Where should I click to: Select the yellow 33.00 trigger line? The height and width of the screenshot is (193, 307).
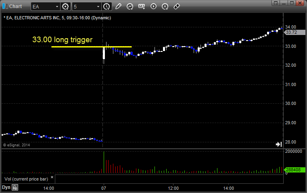click(92, 47)
